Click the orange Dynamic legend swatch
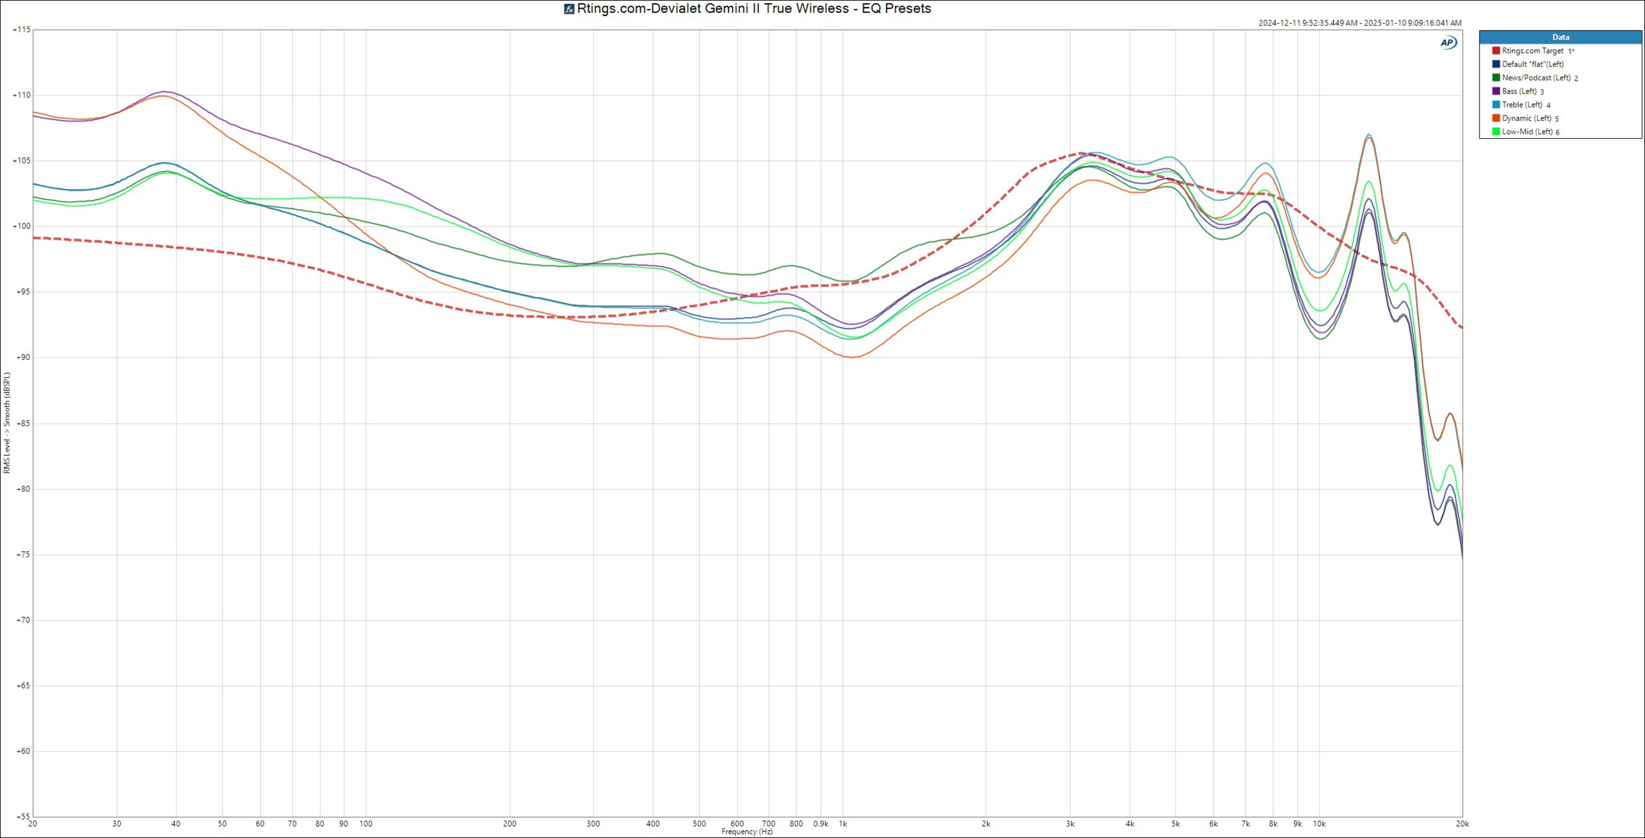Viewport: 1645px width, 838px height. (1495, 118)
